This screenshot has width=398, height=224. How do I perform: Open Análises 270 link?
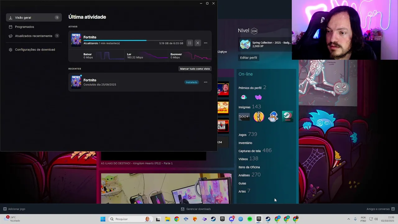pyautogui.click(x=249, y=175)
